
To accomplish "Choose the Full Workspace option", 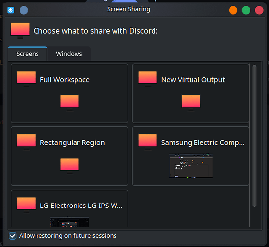I will coord(70,93).
